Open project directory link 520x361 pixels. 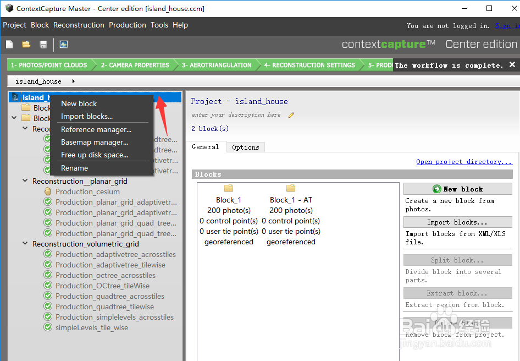tap(464, 162)
